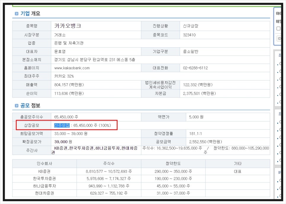Select the stock code 323410
The image size is (286, 204).
click(189, 35)
